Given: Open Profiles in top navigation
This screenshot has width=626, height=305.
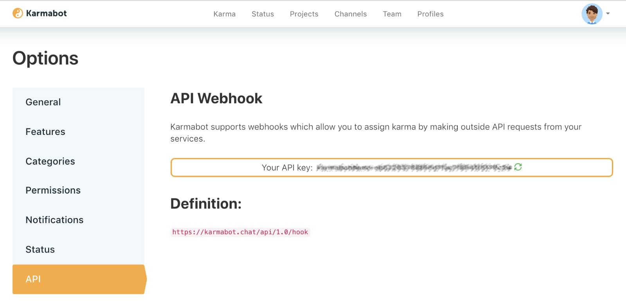Looking at the screenshot, I should (430, 14).
